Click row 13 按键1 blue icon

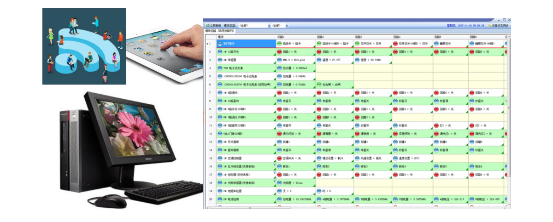279,142
